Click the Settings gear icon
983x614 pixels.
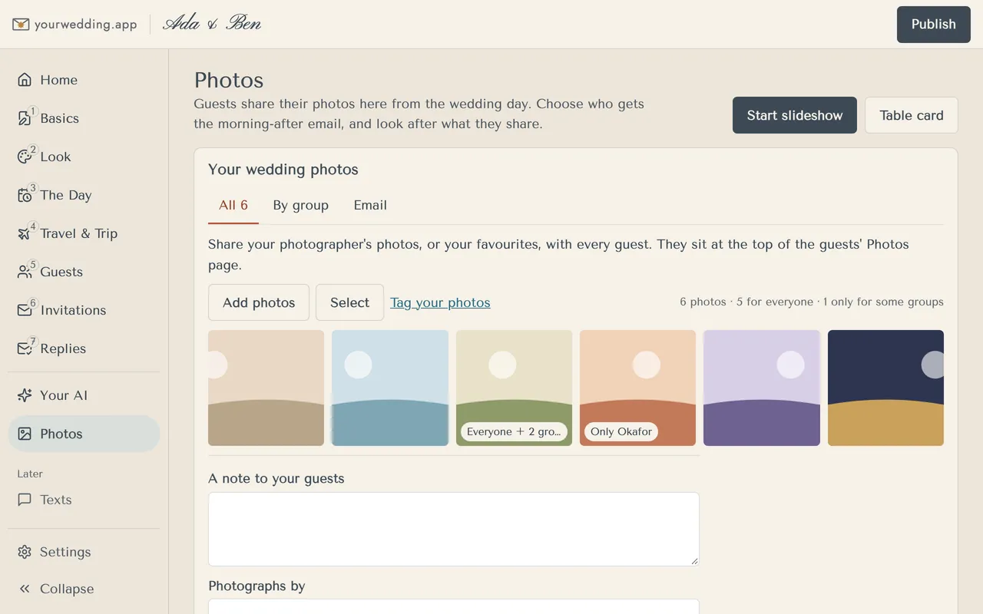pos(25,552)
